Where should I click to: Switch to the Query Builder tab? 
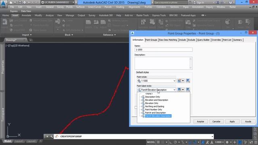203,40
